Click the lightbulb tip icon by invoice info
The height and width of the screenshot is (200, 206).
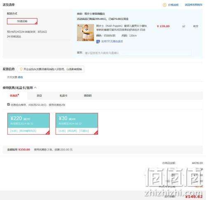click(x=21, y=69)
